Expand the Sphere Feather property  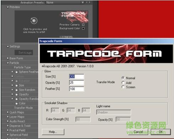pyautogui.click(x=12, y=72)
